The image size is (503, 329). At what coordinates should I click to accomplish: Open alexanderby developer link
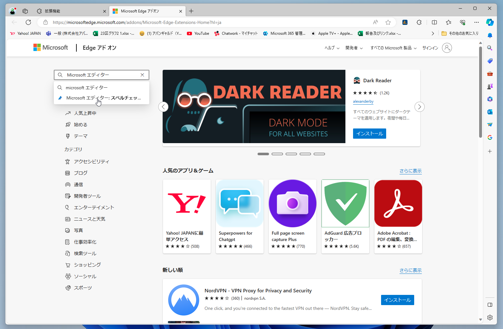pos(363,101)
